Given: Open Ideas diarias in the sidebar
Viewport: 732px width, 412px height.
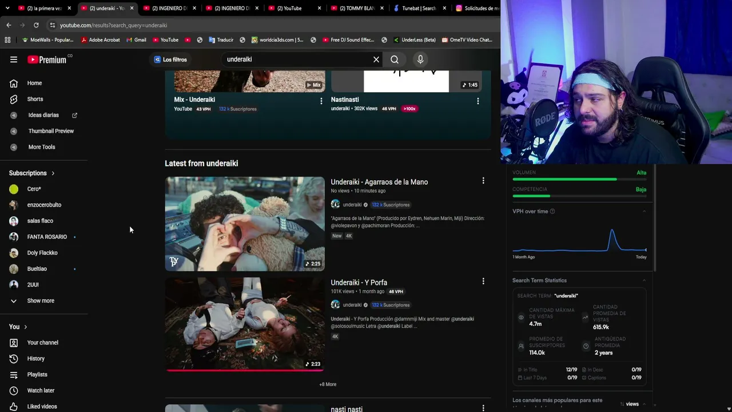Looking at the screenshot, I should [x=44, y=115].
